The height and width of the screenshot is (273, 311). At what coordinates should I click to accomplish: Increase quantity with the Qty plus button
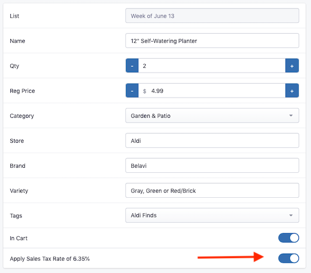point(292,66)
